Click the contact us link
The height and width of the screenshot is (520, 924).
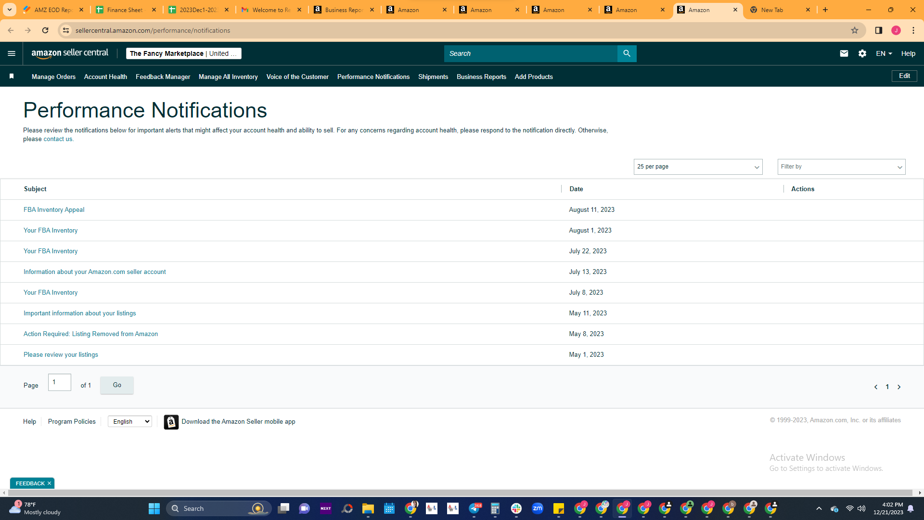pos(58,139)
